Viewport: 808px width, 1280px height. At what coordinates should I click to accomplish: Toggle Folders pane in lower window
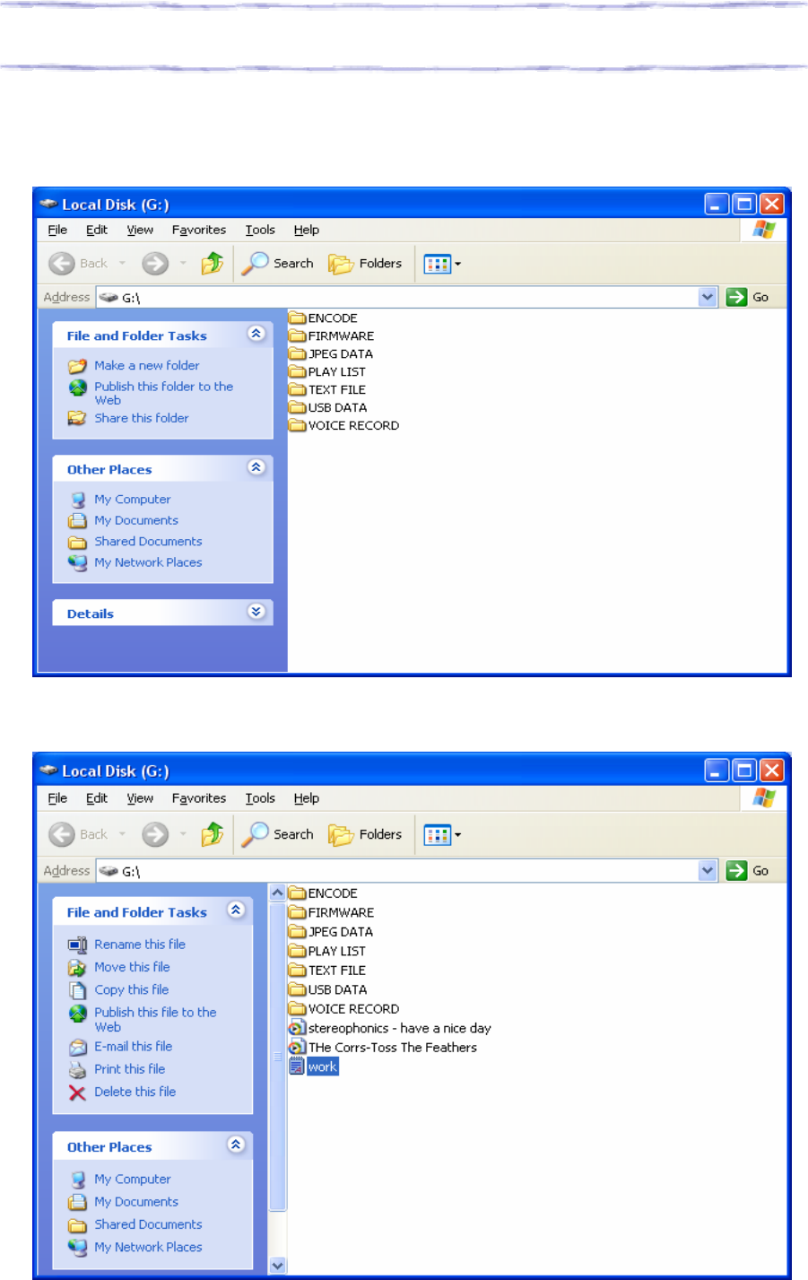click(365, 834)
